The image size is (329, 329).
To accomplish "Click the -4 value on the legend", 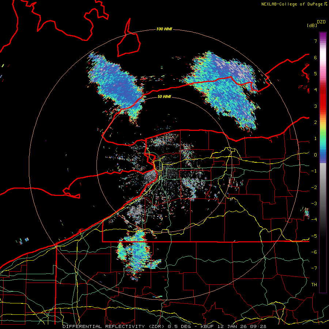I will pyautogui.click(x=314, y=220).
